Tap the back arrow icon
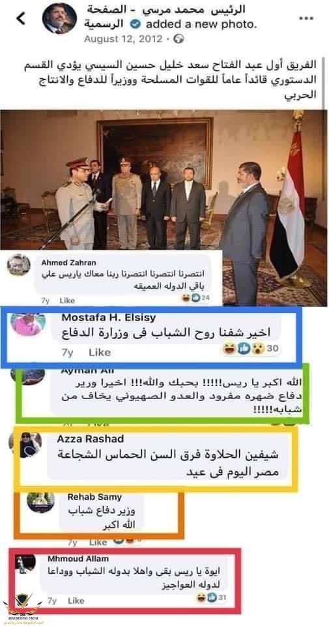Viewport: 329px width, 626px height. 21,18
